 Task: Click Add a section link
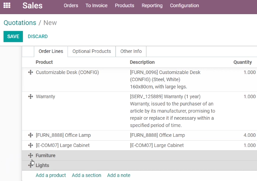tap(86, 175)
